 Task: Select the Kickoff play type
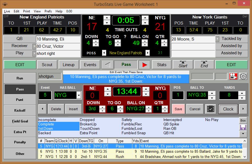coord(20,111)
